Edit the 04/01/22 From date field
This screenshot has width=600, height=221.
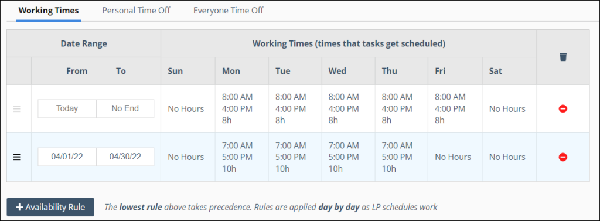[x=67, y=157]
